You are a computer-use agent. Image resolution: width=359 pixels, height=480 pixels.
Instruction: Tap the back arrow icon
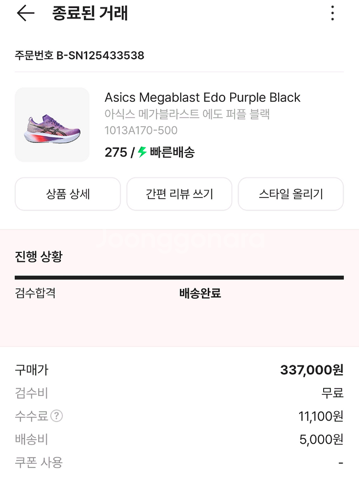click(25, 13)
